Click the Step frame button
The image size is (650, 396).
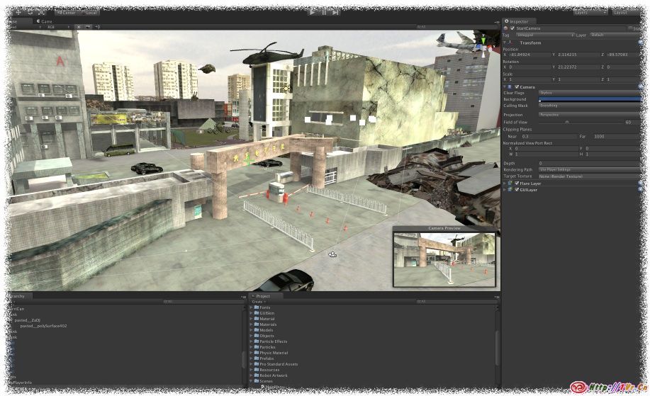coord(335,11)
